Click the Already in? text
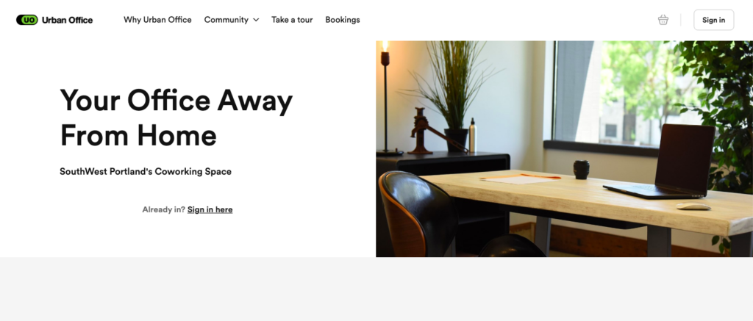Viewport: 753px width, 321px height. 163,209
